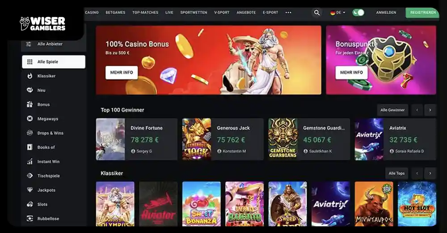447x233 pixels.
Task: Open the DE language dropdown
Action: 338,12
